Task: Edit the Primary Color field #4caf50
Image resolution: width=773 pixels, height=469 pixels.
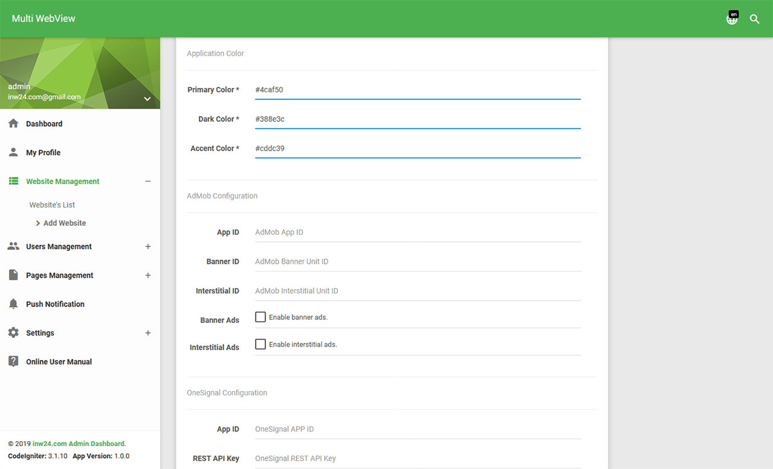Action: pyautogui.click(x=418, y=90)
